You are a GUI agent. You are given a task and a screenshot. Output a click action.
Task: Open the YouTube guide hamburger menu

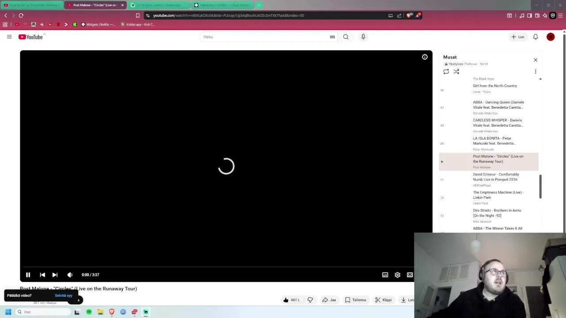pyautogui.click(x=9, y=37)
